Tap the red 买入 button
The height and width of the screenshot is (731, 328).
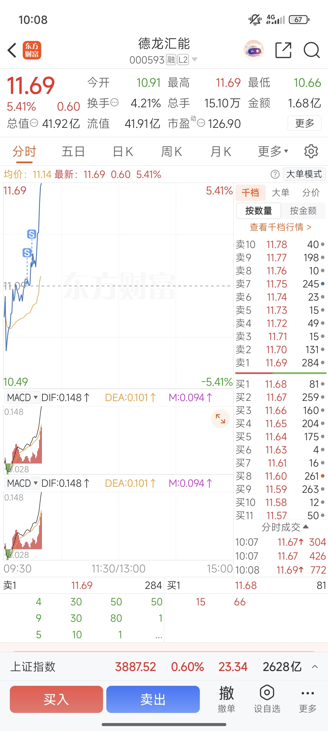[x=56, y=699]
